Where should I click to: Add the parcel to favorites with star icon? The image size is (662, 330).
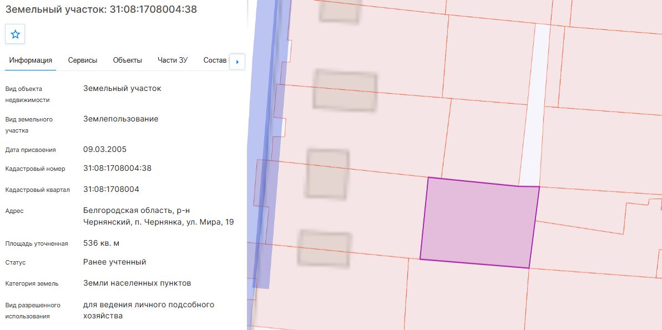(15, 34)
